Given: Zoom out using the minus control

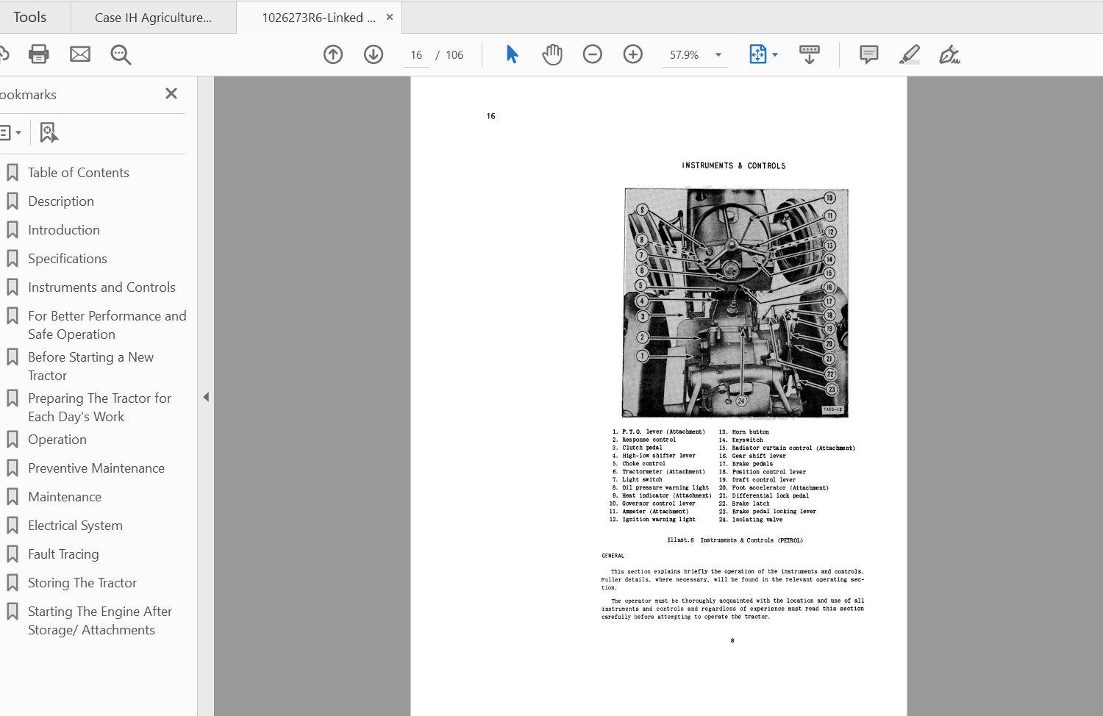Looking at the screenshot, I should click(x=593, y=54).
